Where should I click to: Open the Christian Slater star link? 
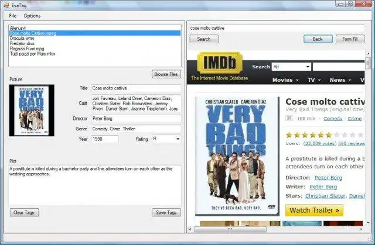pos(325,196)
